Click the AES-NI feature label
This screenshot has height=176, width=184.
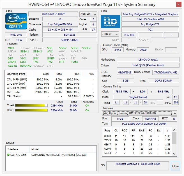pyautogui.click(x=12, y=66)
